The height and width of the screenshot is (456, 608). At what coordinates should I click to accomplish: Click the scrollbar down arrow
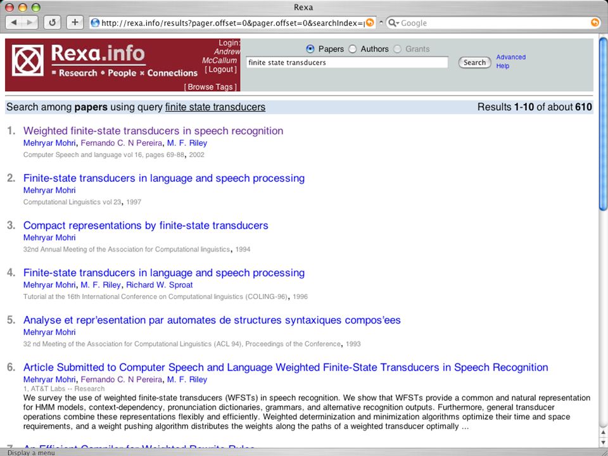603,441
